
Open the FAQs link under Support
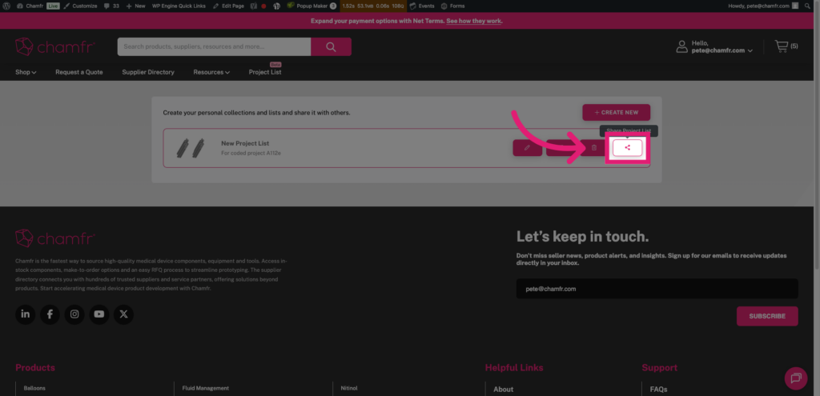click(658, 390)
